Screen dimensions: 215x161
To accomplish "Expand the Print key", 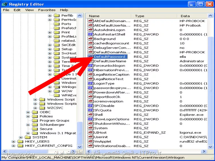I will (x=50, y=32).
